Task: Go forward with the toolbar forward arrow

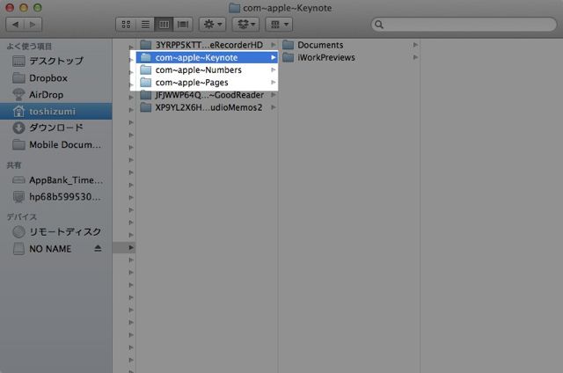Action: point(33,25)
